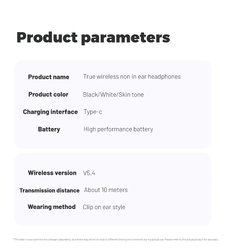The image size is (225, 248).
Task: Select the Product color label
Action: (48, 94)
